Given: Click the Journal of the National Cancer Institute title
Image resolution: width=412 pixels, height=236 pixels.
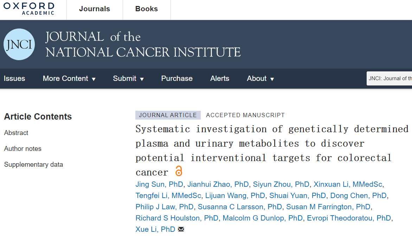Looking at the screenshot, I should click(143, 44).
